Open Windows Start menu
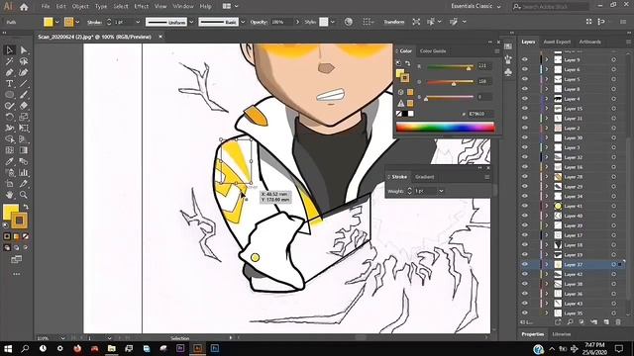The height and width of the screenshot is (356, 634). pyautogui.click(x=8, y=348)
